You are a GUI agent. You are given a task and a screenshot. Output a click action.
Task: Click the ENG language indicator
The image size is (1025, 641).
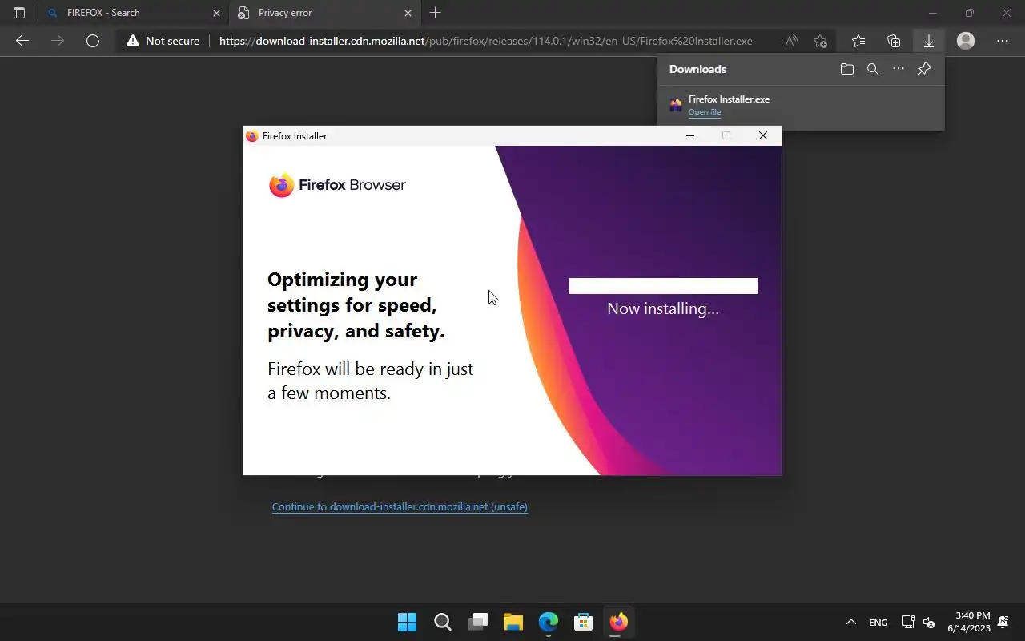pyautogui.click(x=878, y=623)
